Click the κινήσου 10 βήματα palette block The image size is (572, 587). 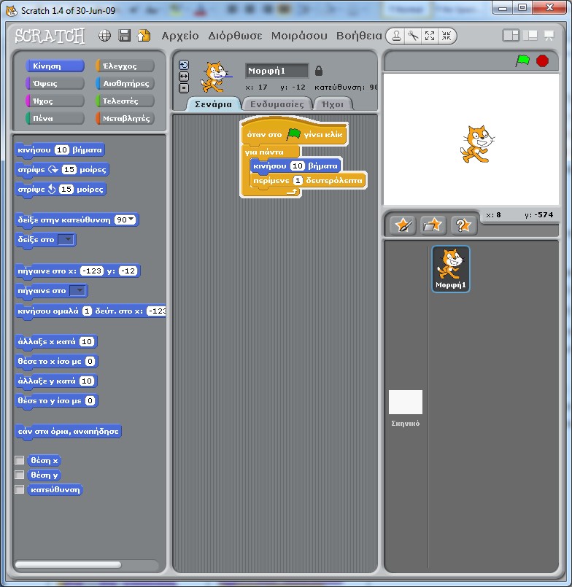coord(60,150)
